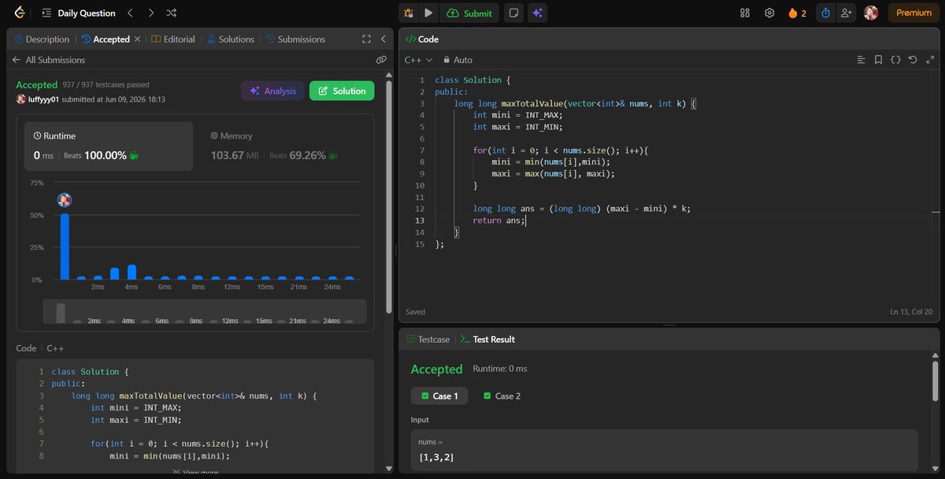Image resolution: width=945 pixels, height=479 pixels.
Task: Click the 'Saved' status text
Action: (415, 312)
